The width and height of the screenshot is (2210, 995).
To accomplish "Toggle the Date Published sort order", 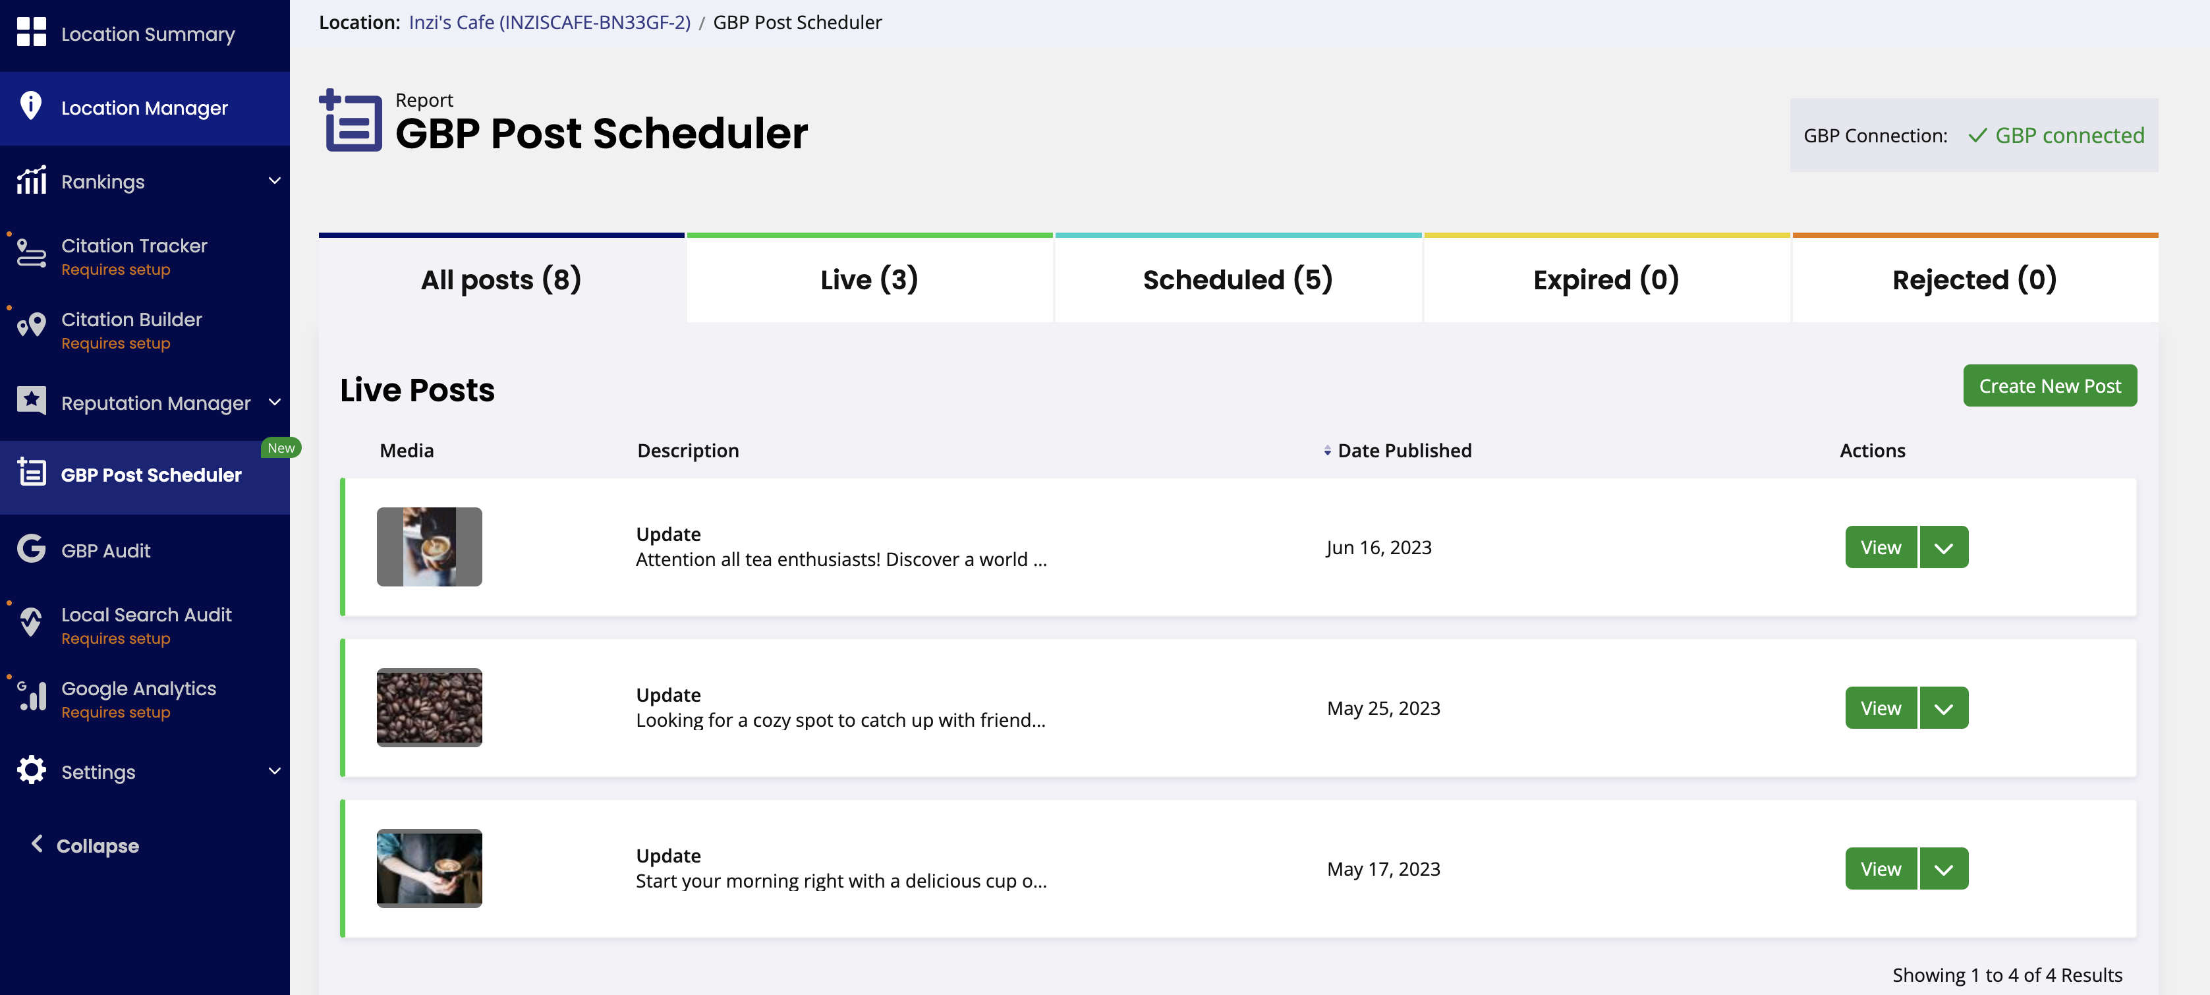I will point(1326,449).
